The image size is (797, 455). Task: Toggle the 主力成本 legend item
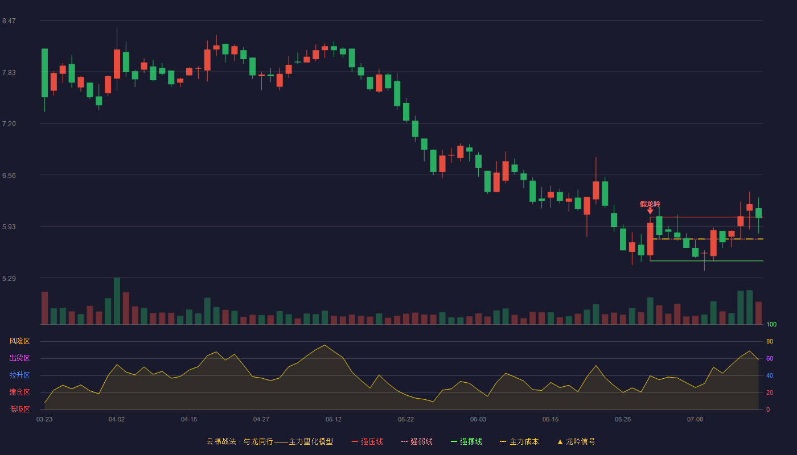(519, 441)
